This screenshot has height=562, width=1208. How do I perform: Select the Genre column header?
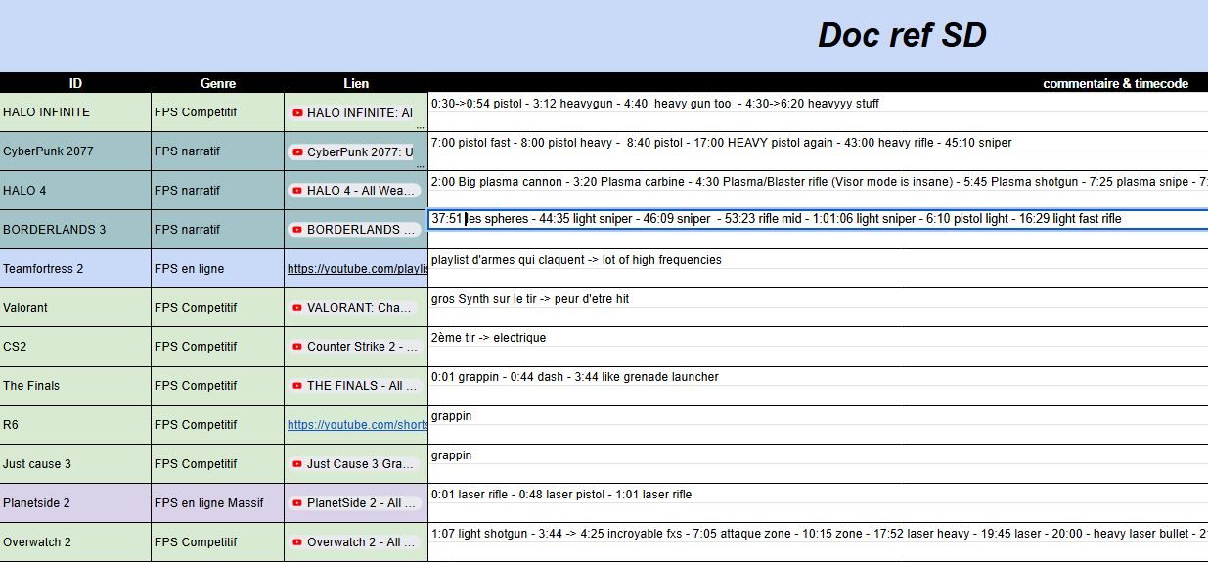pos(217,83)
